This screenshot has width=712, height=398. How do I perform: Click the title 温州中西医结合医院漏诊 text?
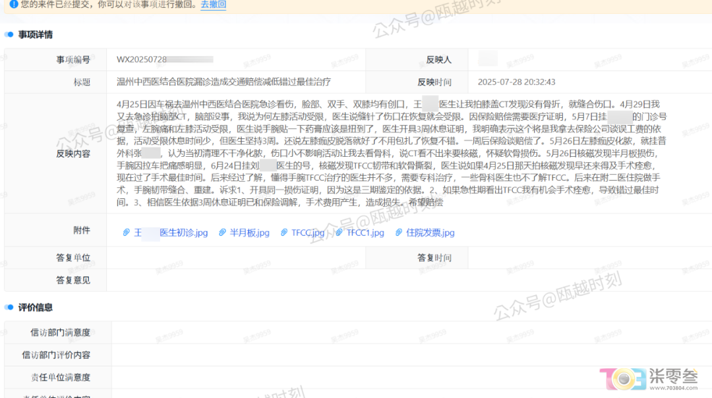pyautogui.click(x=223, y=82)
